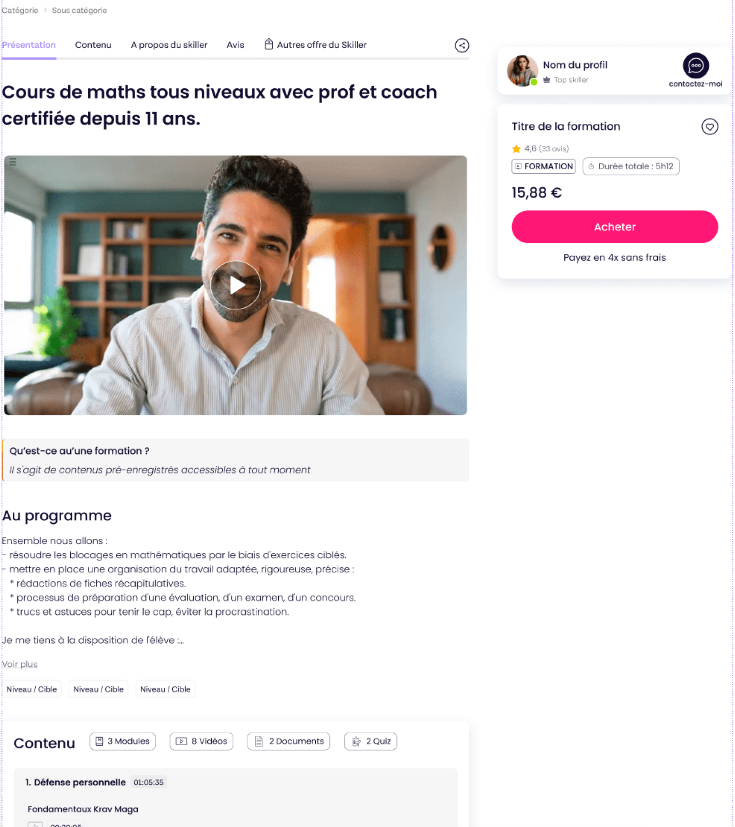Click the profile avatar photo
The image size is (735, 827).
[x=522, y=71]
